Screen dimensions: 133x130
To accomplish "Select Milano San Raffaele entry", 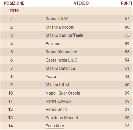I will point(65,35).
